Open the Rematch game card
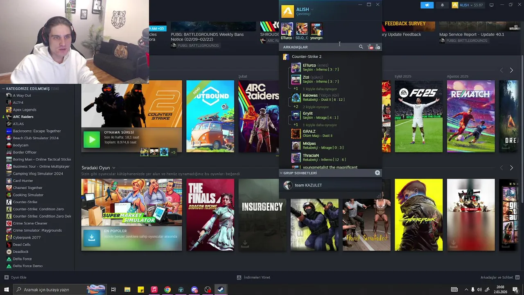Screen dimensions: 524x295 point(471,116)
